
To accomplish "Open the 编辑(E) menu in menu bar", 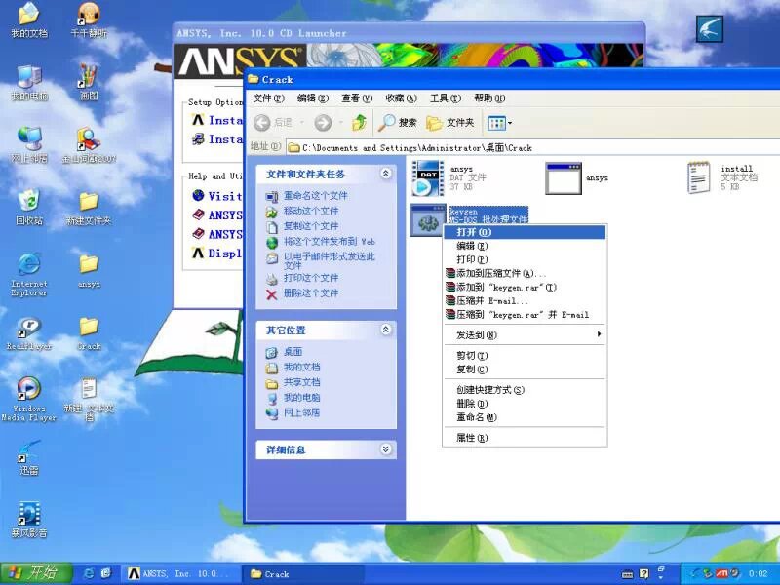I will [x=313, y=98].
